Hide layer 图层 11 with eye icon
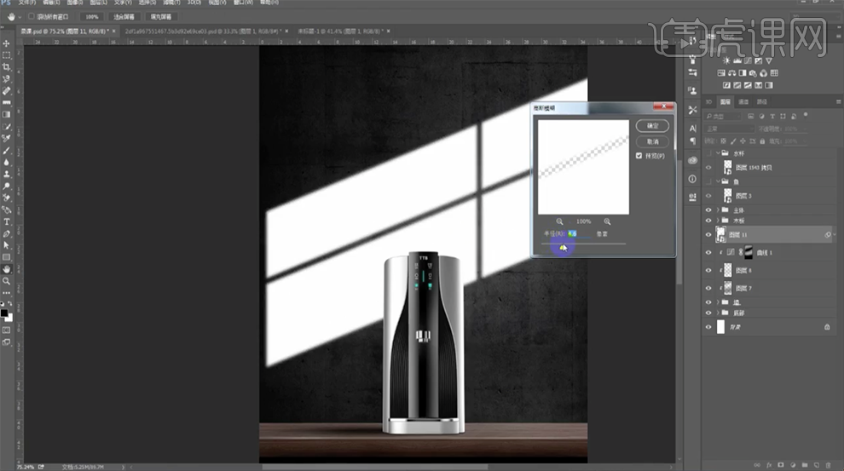Image resolution: width=844 pixels, height=471 pixels. (x=708, y=235)
